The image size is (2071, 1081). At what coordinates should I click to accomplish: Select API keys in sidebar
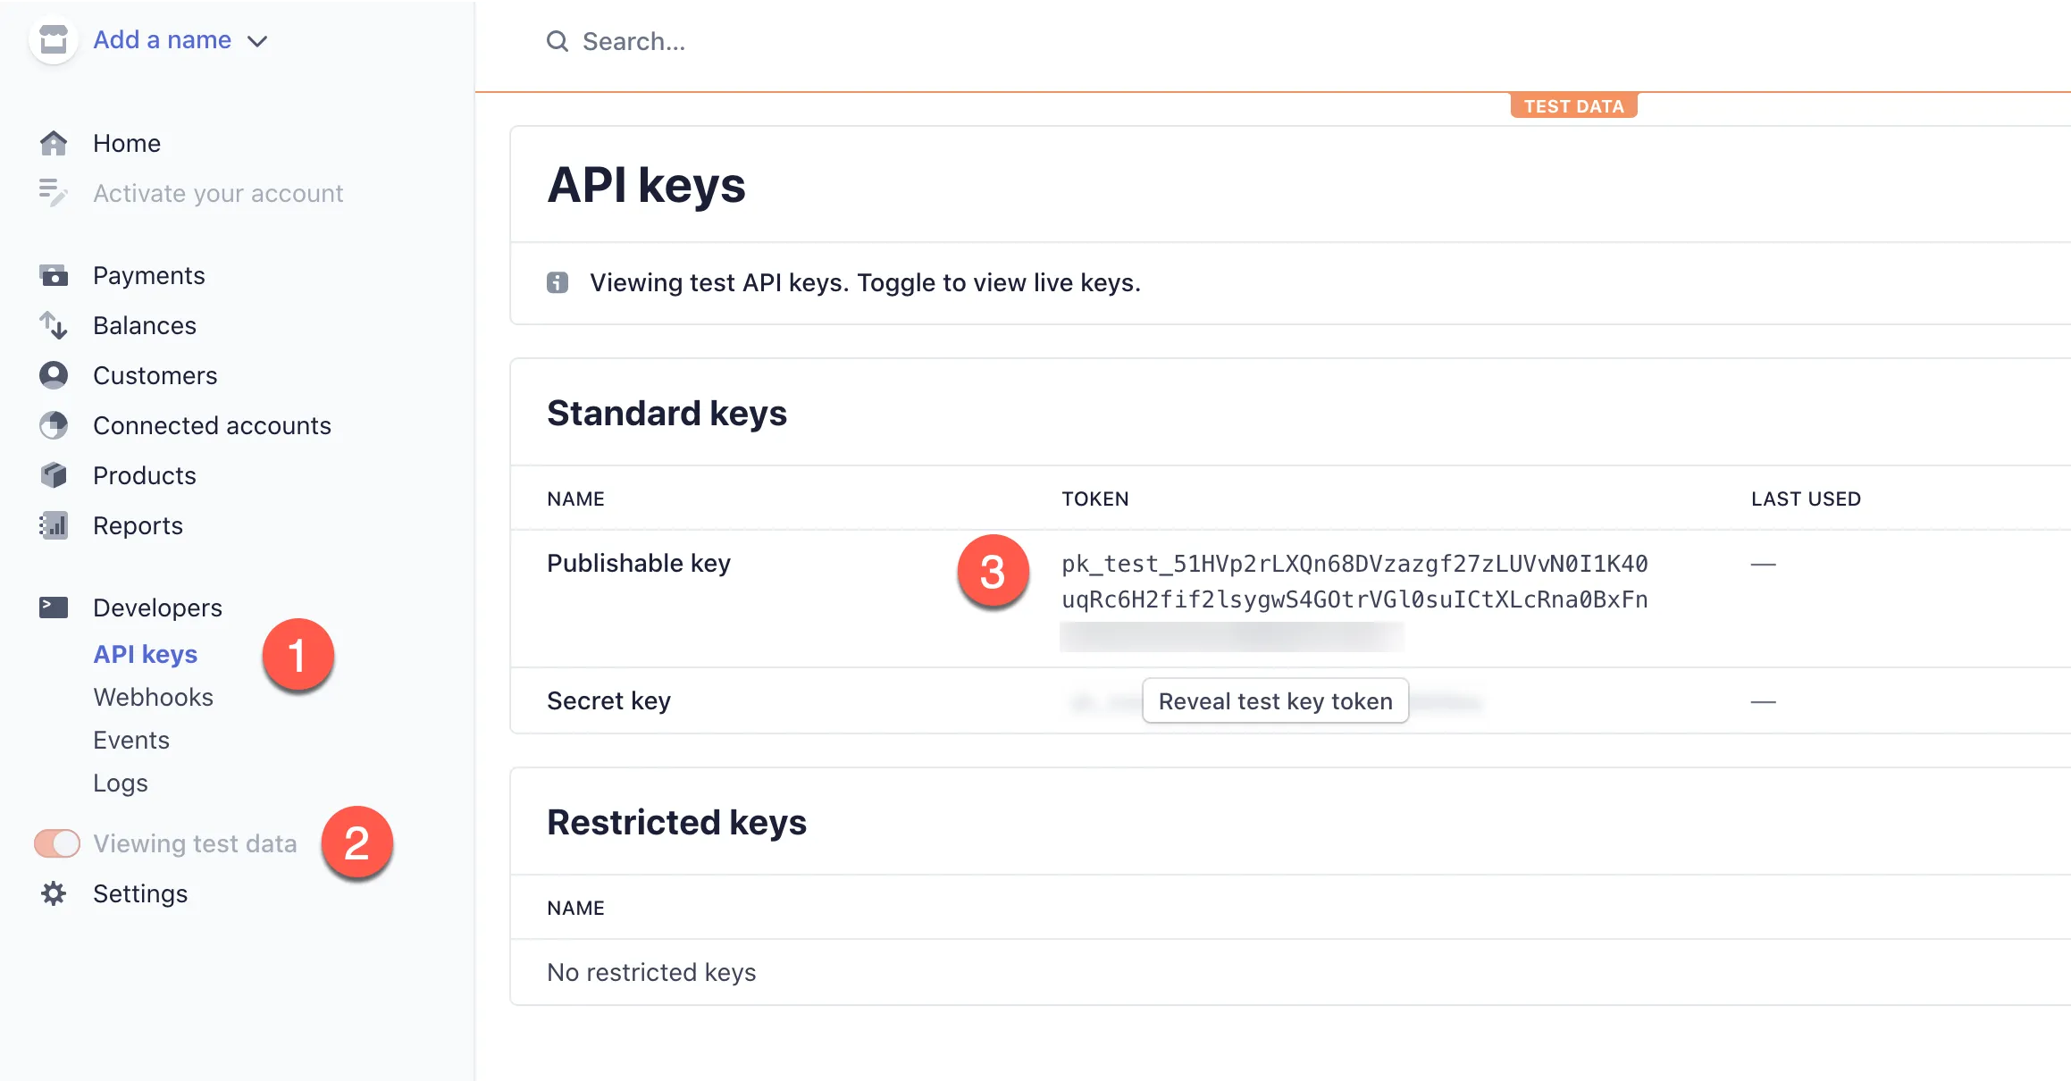pos(144,654)
